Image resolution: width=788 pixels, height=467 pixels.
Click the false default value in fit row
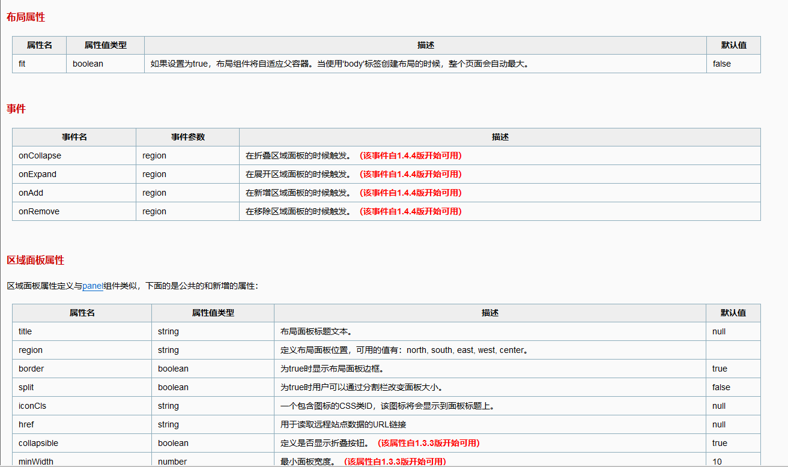[x=722, y=64]
